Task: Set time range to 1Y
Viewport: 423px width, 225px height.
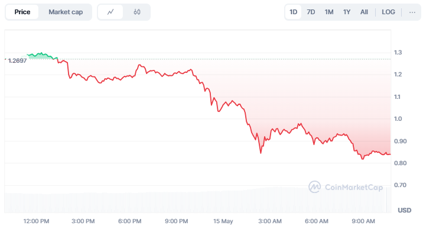Action: [347, 12]
